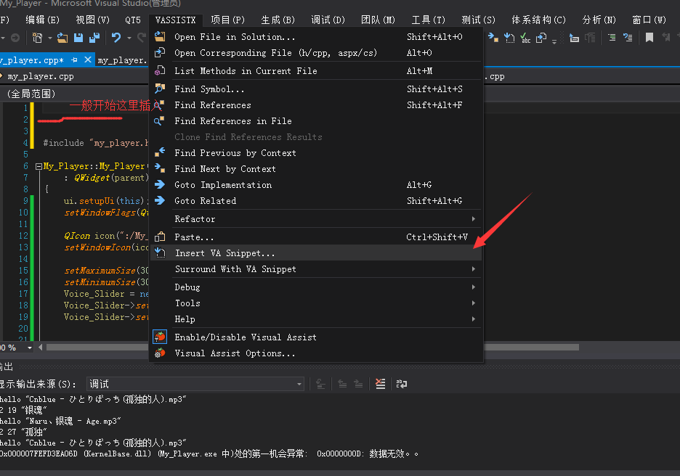
Task: Open the zoom percentage dropdown arrow
Action: click(x=30, y=348)
